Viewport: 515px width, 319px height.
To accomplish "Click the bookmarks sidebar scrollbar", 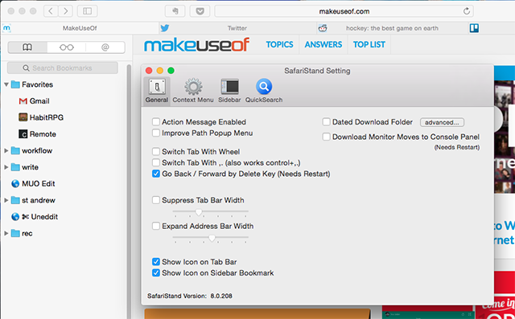I will pos(129,190).
